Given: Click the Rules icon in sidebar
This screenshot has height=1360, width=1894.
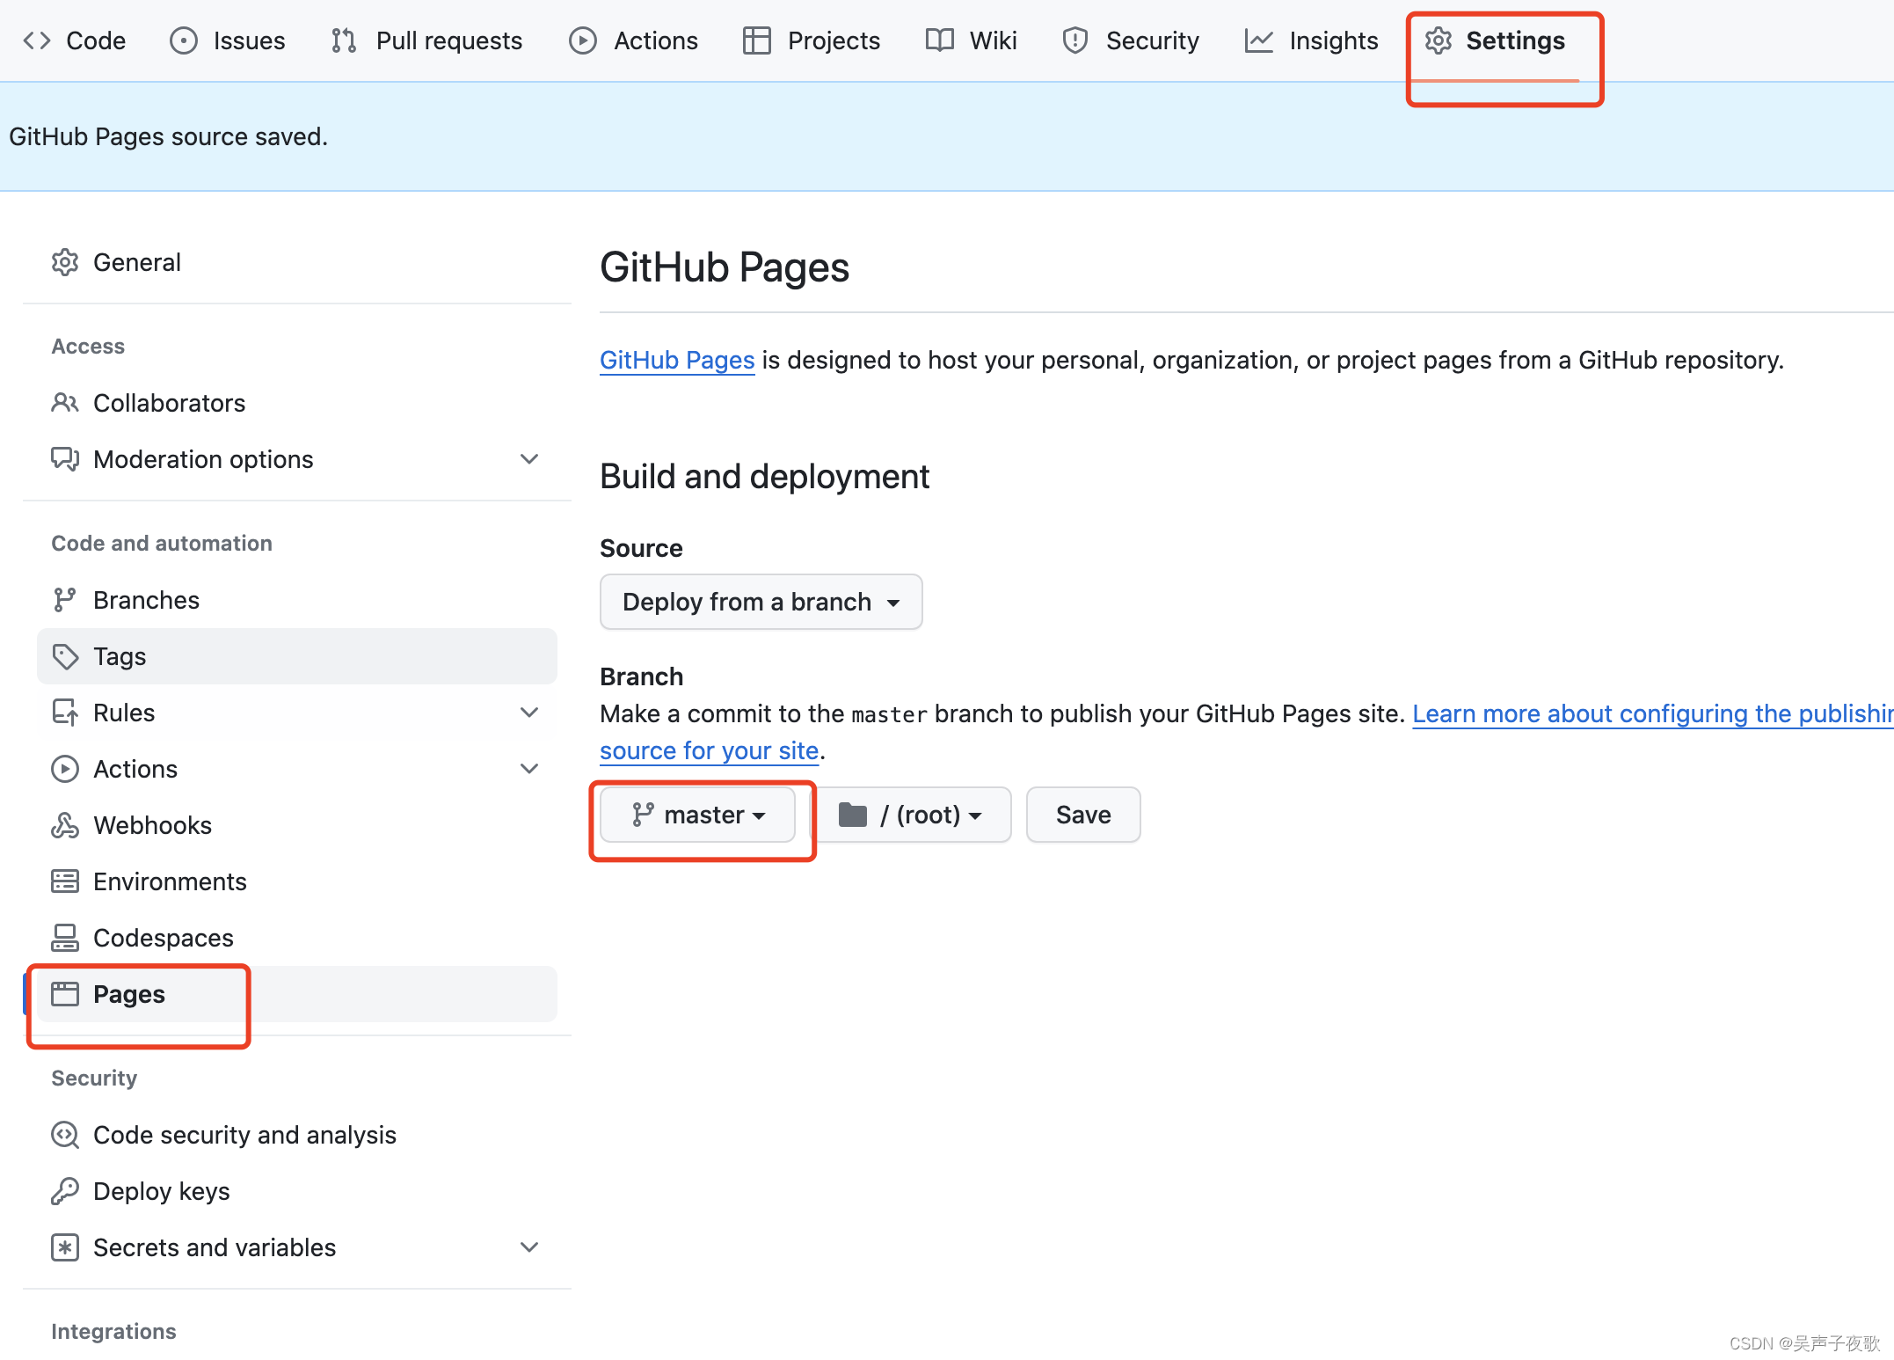Looking at the screenshot, I should (x=65, y=713).
